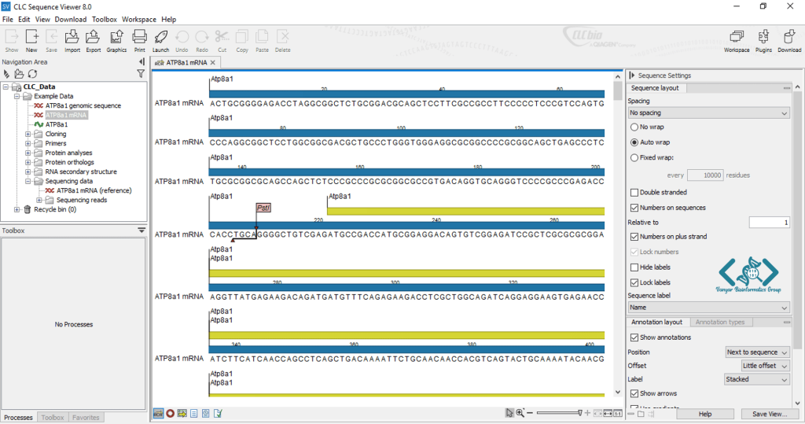Click the navigation area filter funnel icon
This screenshot has width=805, height=424.
141,74
